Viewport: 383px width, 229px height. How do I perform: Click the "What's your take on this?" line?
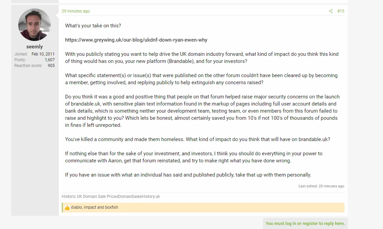[x=93, y=26]
